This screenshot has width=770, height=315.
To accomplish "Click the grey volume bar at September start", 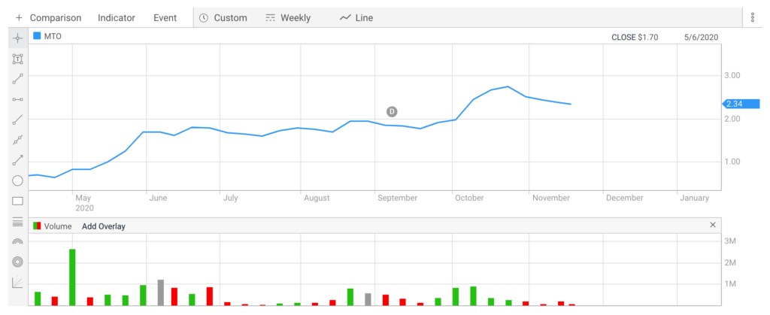I will coord(368,299).
